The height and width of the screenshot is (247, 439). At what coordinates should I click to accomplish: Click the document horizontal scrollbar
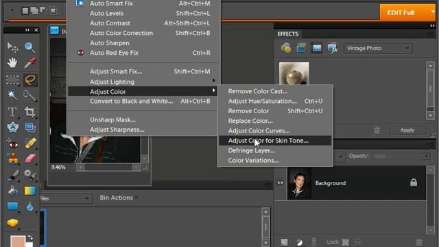(108, 167)
